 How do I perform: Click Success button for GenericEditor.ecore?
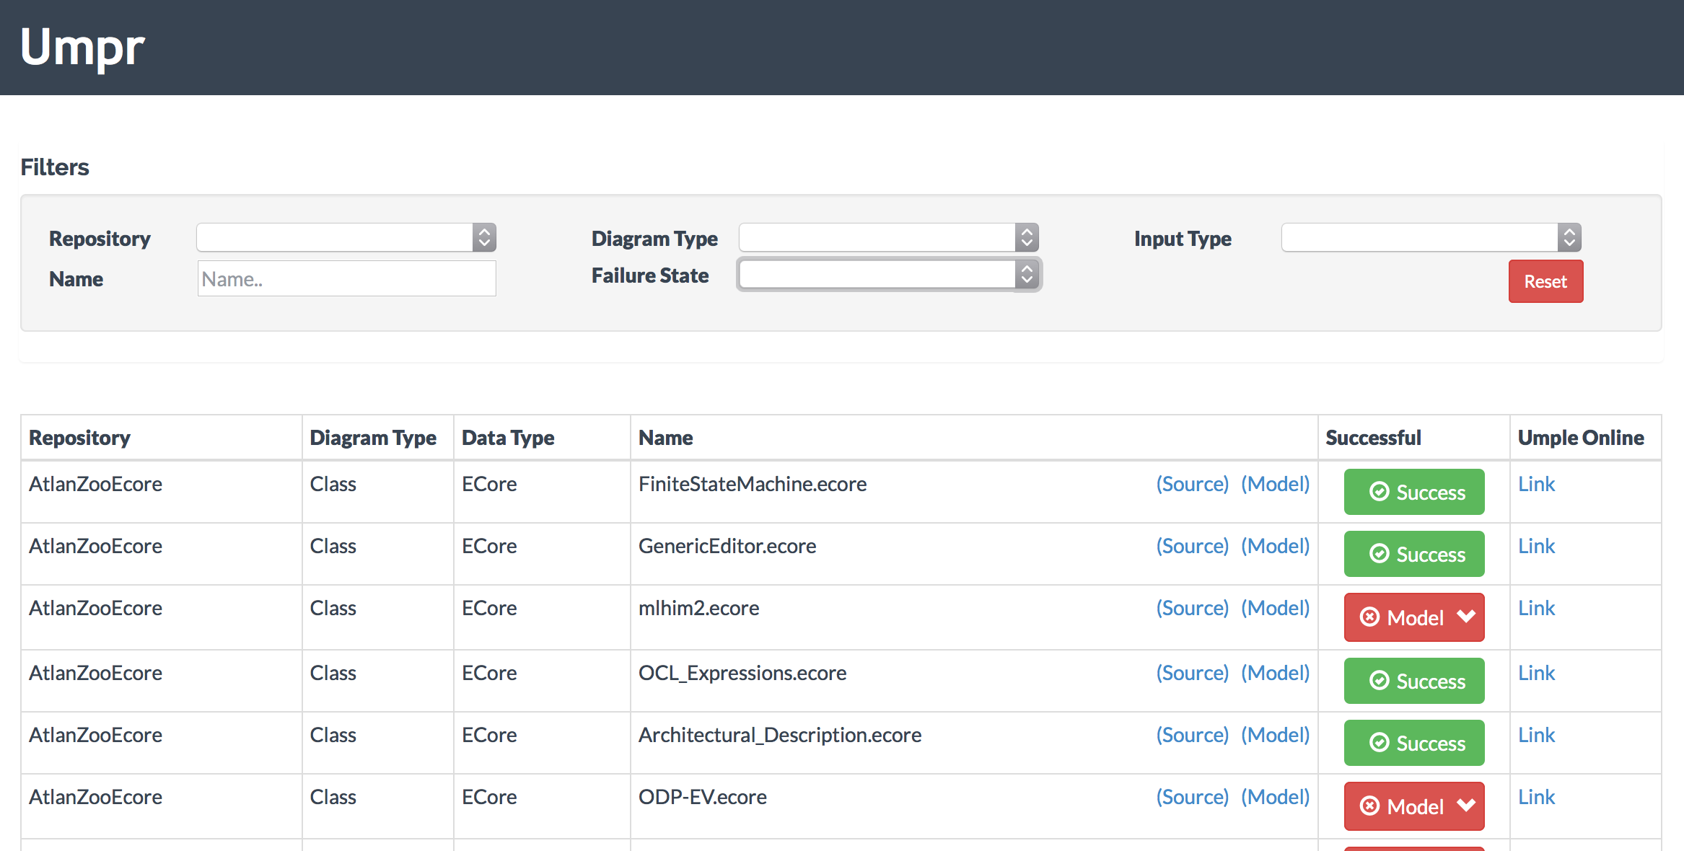(1414, 554)
